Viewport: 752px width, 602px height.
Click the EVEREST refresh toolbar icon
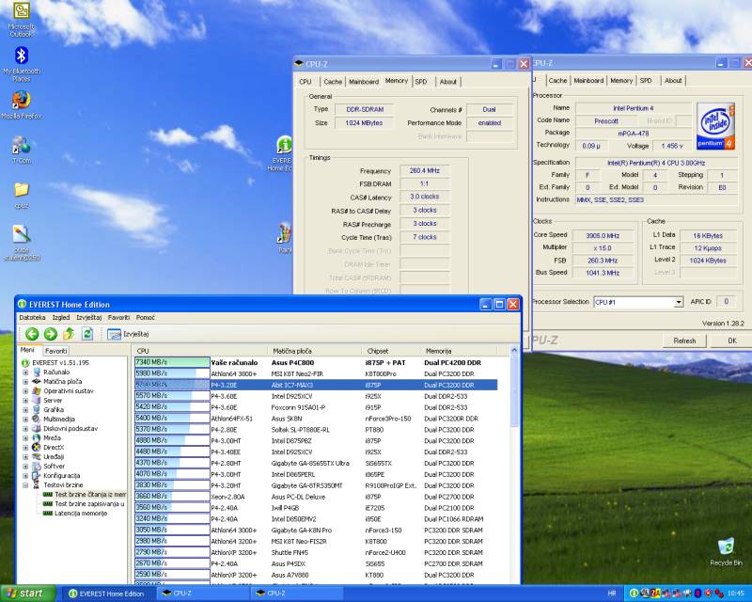point(87,334)
